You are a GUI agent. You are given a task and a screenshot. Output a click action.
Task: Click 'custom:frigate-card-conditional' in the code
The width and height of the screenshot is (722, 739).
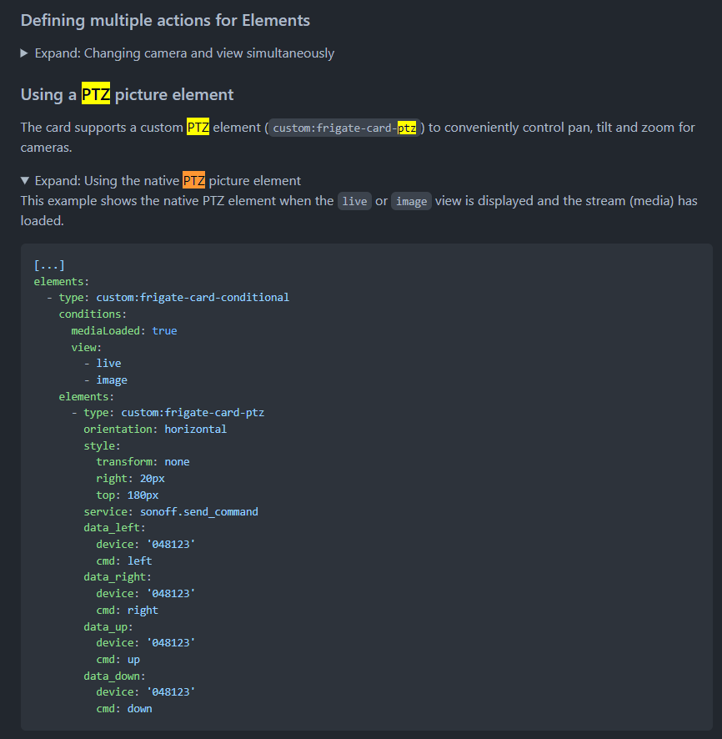(x=193, y=298)
